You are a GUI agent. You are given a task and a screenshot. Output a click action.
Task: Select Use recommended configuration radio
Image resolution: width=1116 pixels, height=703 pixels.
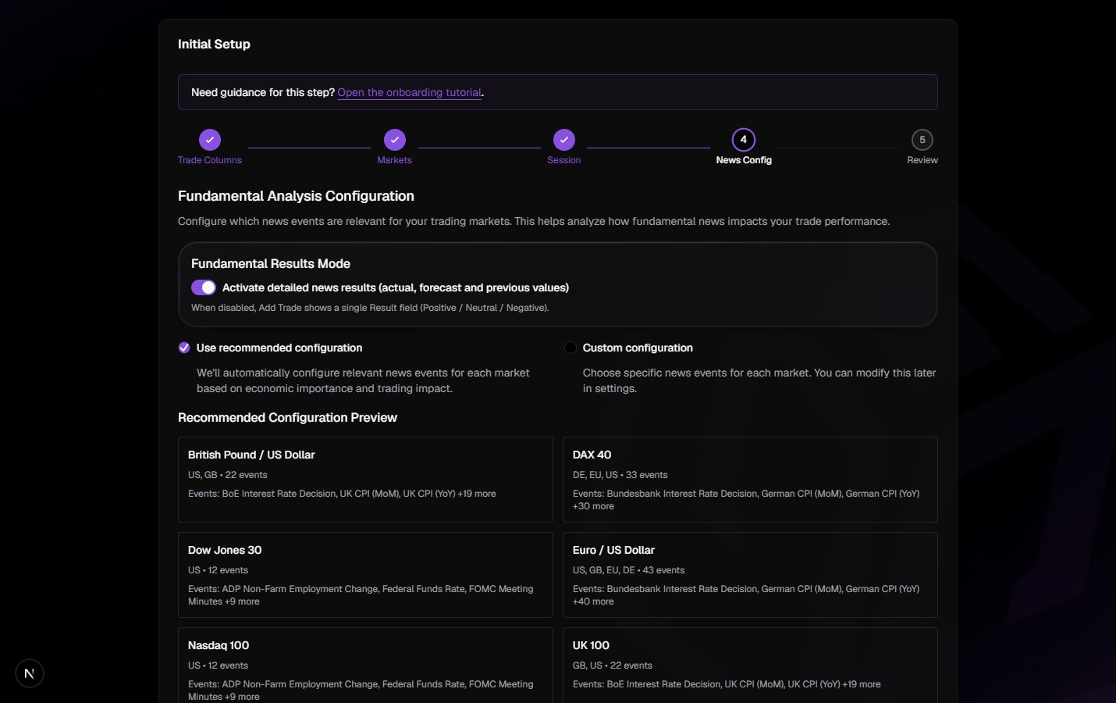184,348
